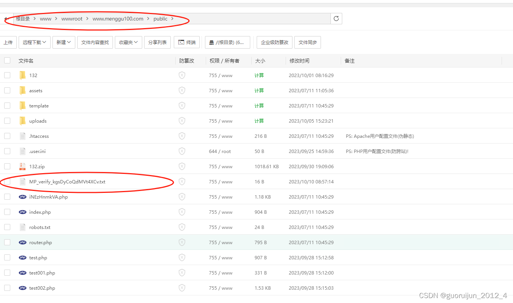513x303 pixels.
Task: Open the 远程下载 dropdown
Action: pos(35,42)
